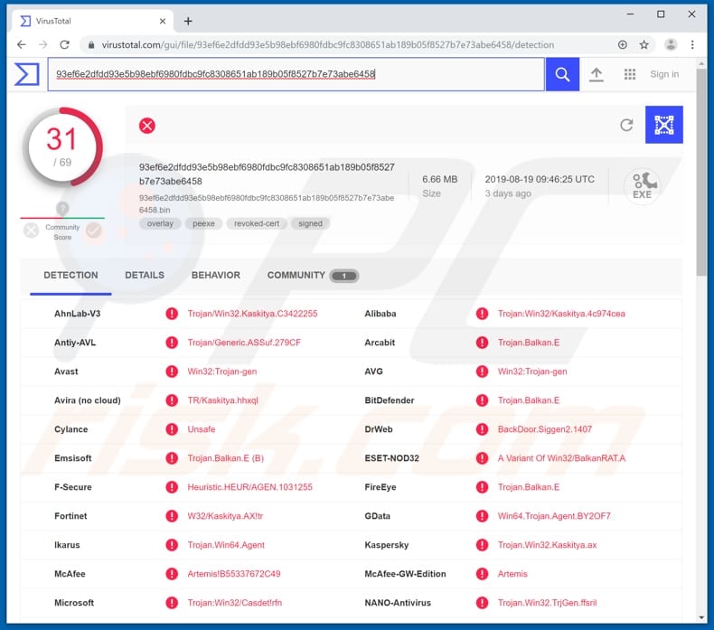Click community score downvote X icon
The image size is (714, 630).
[x=32, y=230]
